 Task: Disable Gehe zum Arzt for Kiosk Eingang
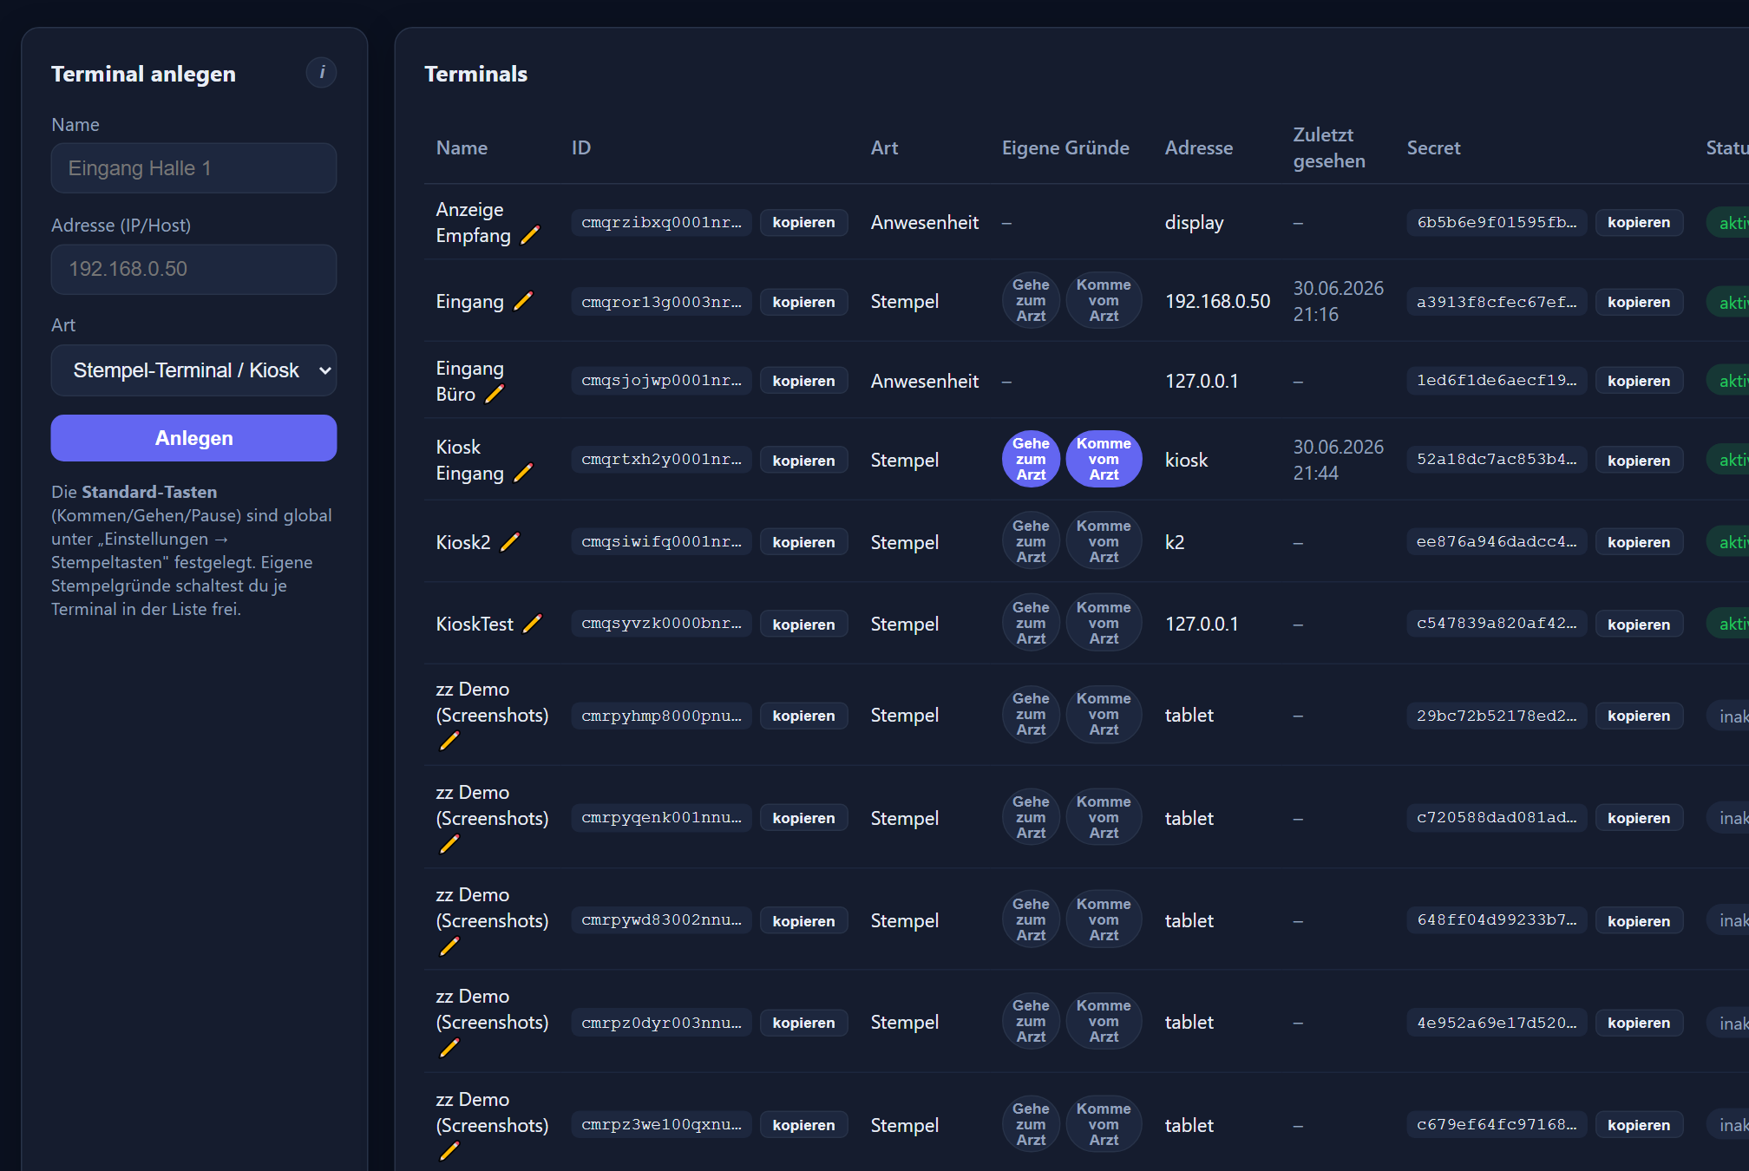point(1031,459)
